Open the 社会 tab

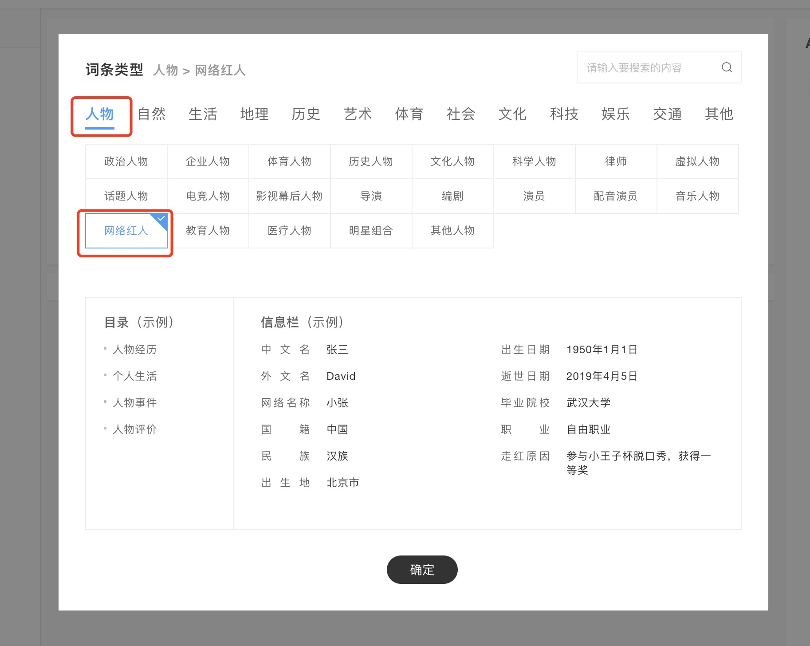pos(461,114)
